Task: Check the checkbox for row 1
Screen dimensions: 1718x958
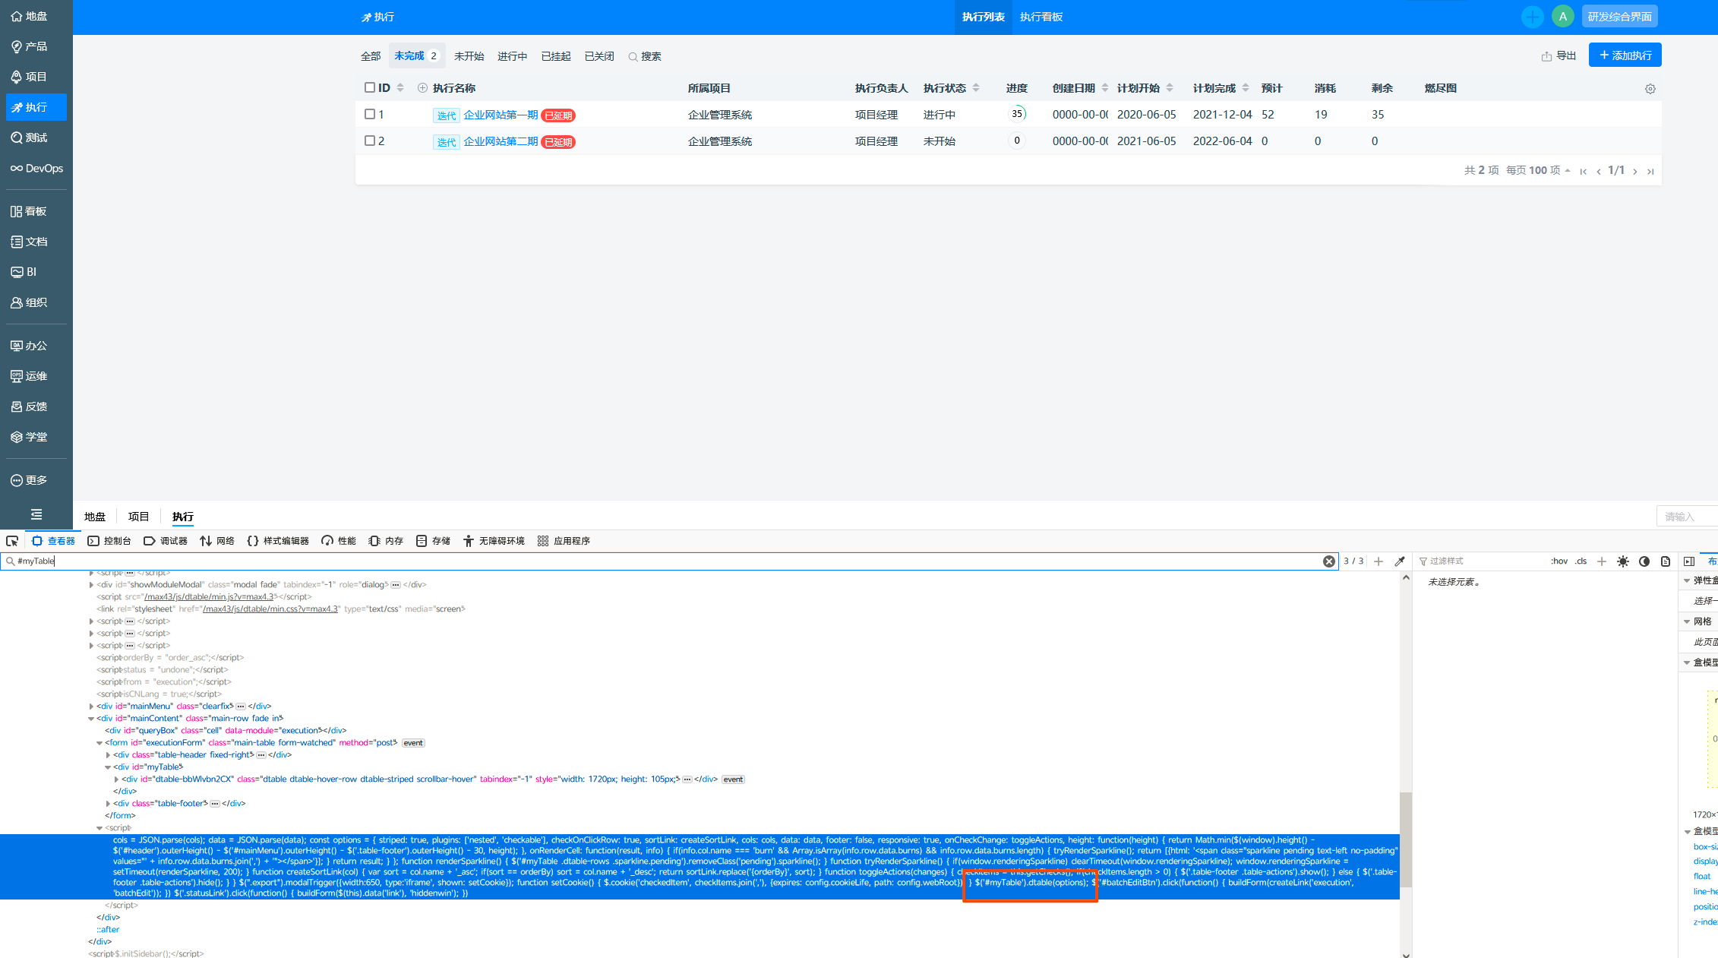Action: (x=370, y=114)
